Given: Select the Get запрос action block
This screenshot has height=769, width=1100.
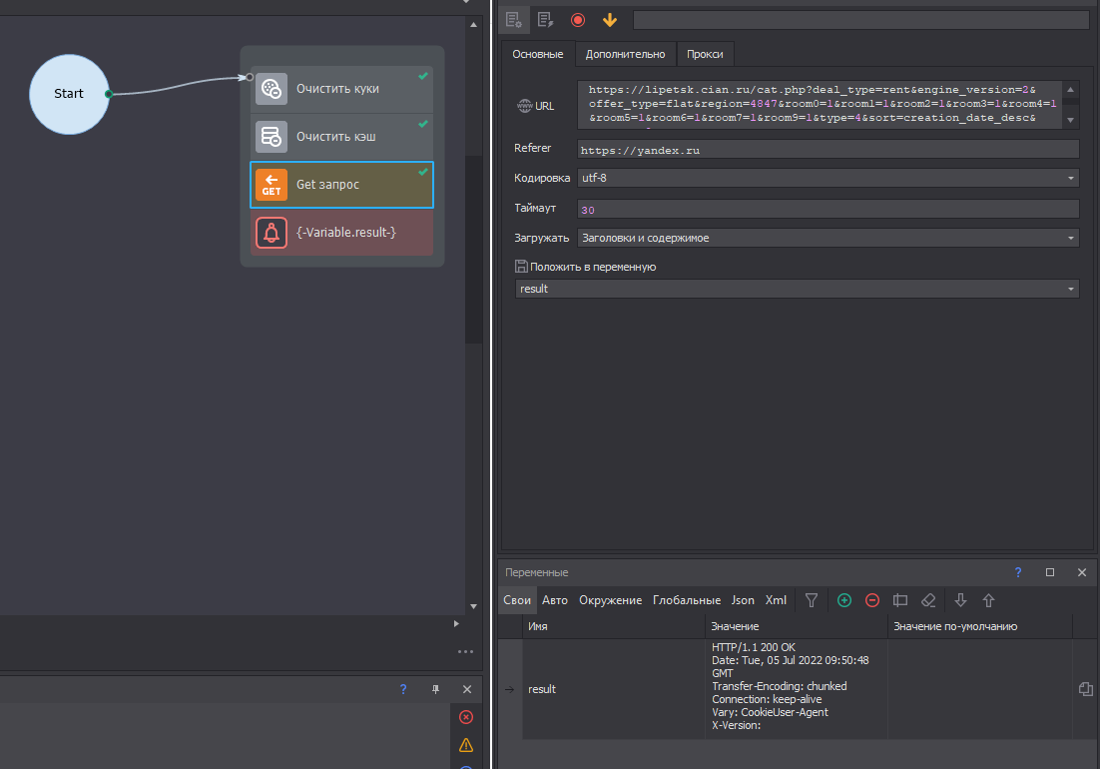Looking at the screenshot, I should (341, 185).
